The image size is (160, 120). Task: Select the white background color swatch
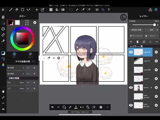pyautogui.click(x=17, y=23)
